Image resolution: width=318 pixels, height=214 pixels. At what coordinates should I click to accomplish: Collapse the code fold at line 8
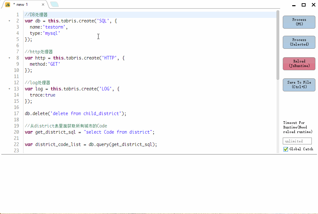click(x=9, y=58)
